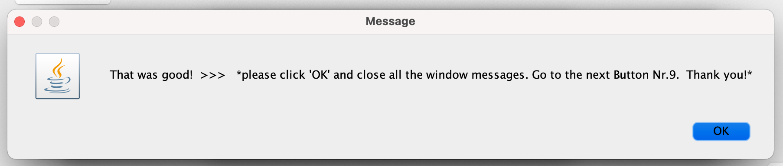Image resolution: width=783 pixels, height=166 pixels.
Task: Click the Java coffee cup icon
Action: click(x=58, y=76)
